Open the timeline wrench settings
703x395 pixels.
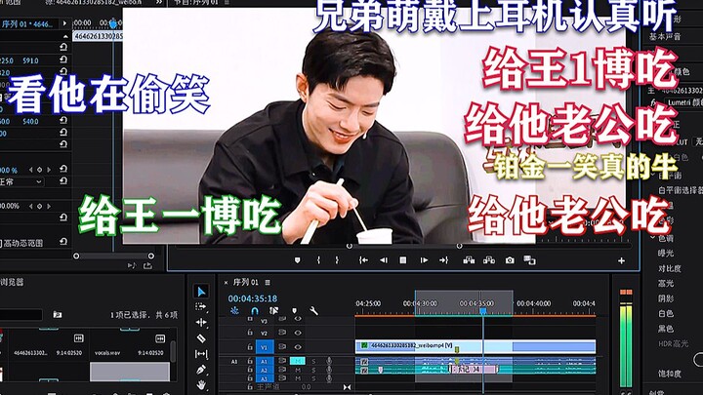coord(313,310)
